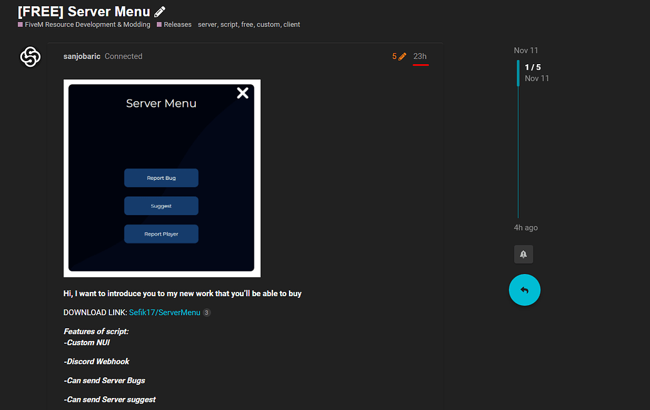Open the notification bell for this topic
This screenshot has height=410, width=650.
click(524, 254)
